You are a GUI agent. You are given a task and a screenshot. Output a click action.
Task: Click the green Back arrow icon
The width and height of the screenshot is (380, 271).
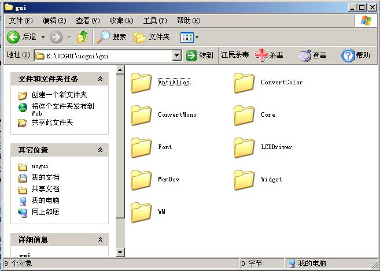[x=13, y=37]
